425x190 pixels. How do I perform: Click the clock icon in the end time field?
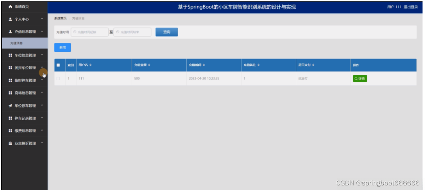[x=118, y=32]
